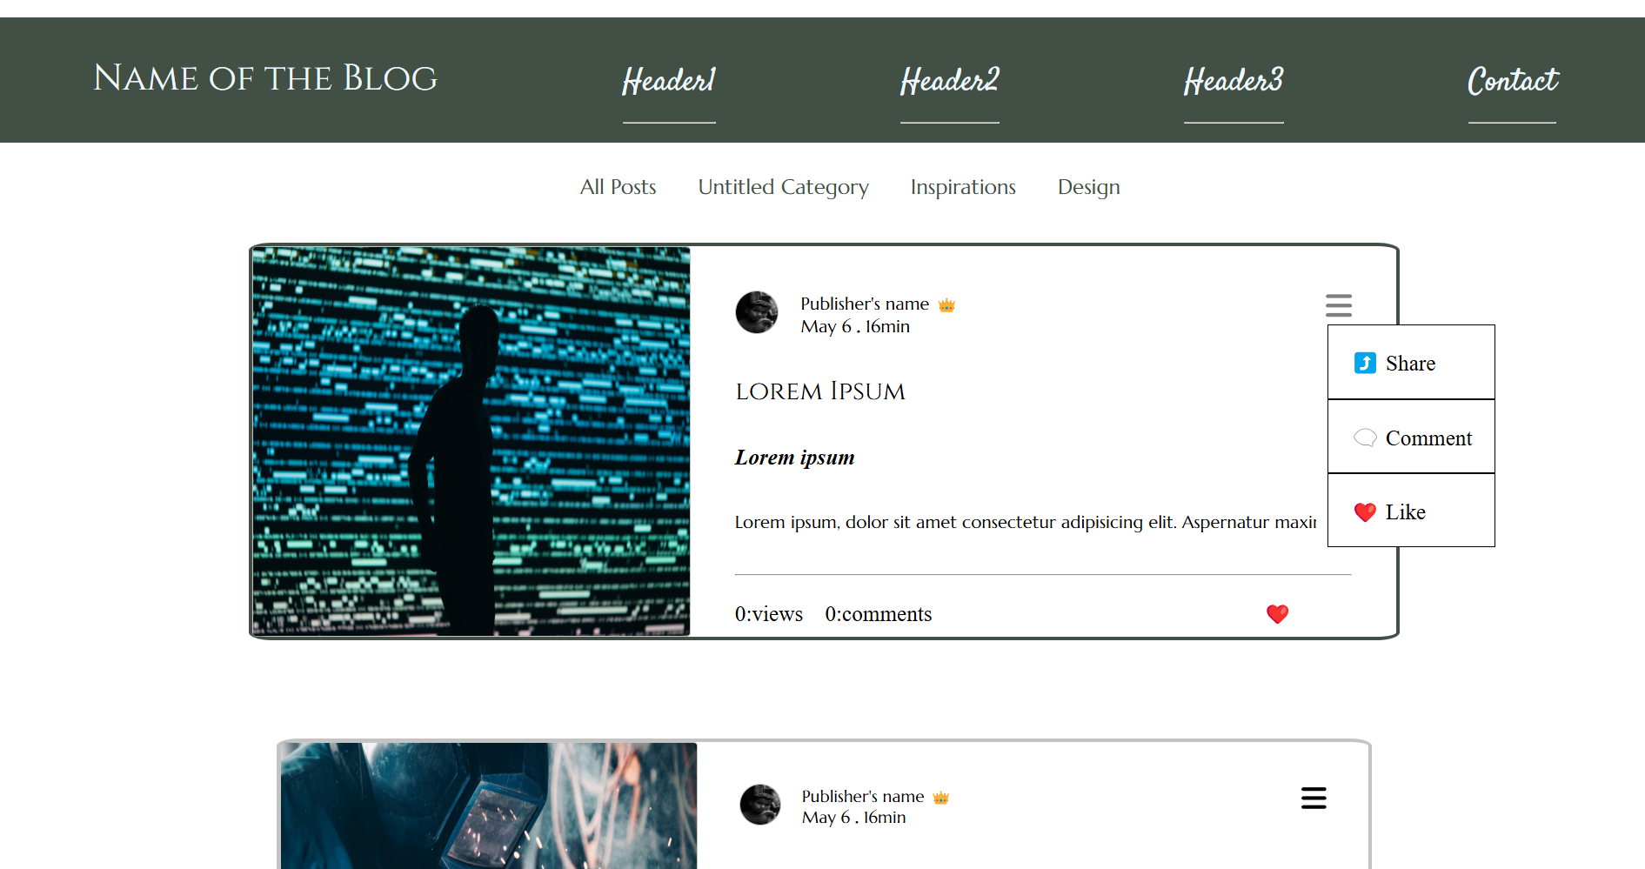1645x869 pixels.
Task: Open the Contact page
Action: click(x=1512, y=81)
